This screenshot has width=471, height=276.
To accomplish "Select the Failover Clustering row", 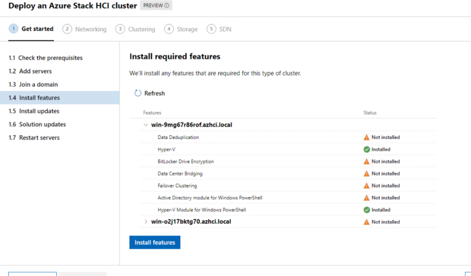I will pos(288,186).
